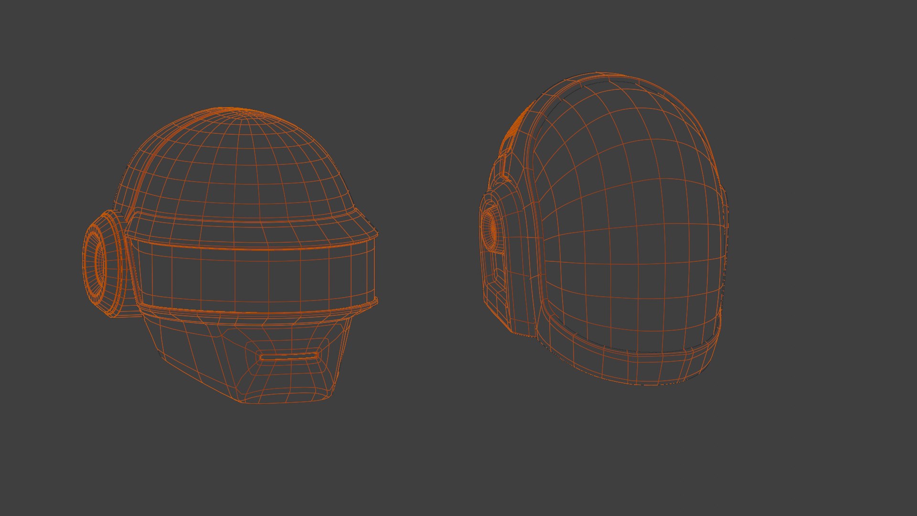This screenshot has height=516, width=917.
Task: Select the round ear disc on the front-facing helmet
Action: point(101,263)
